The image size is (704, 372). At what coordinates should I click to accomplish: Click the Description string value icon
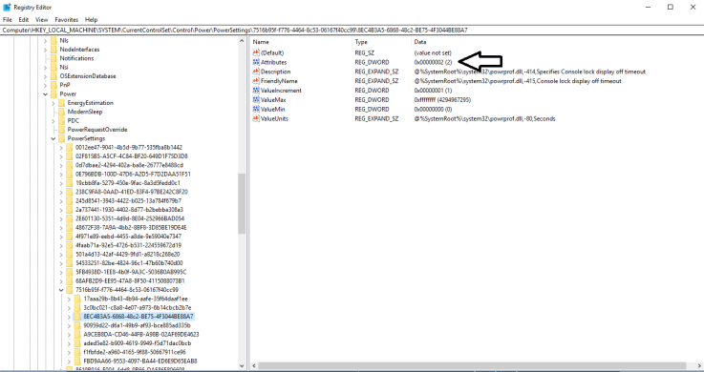coord(256,72)
